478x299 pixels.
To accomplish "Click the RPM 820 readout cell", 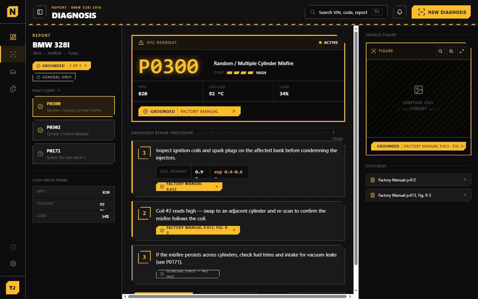I will pyautogui.click(x=168, y=91).
